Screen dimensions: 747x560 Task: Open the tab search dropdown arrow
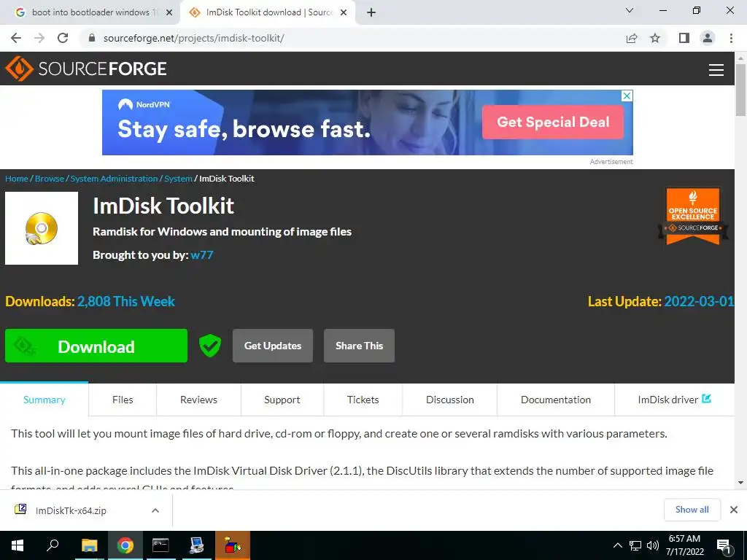(630, 10)
